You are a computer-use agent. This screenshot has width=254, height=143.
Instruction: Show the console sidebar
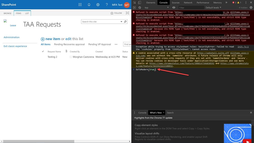134,8
